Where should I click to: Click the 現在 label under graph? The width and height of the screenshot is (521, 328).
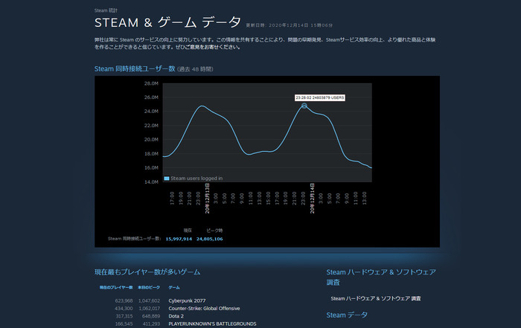pos(188,231)
